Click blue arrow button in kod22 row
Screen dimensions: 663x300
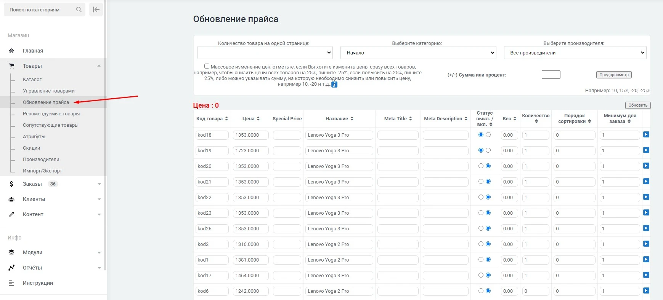646,197
